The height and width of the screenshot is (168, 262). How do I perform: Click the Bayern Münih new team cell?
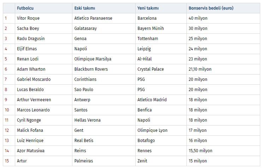coord(150,28)
